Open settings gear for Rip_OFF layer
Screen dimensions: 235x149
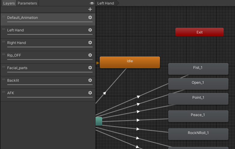click(90, 55)
